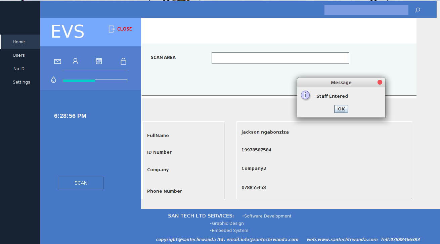Click the user profile icon
Image resolution: width=440 pixels, height=244 pixels.
coord(76,61)
